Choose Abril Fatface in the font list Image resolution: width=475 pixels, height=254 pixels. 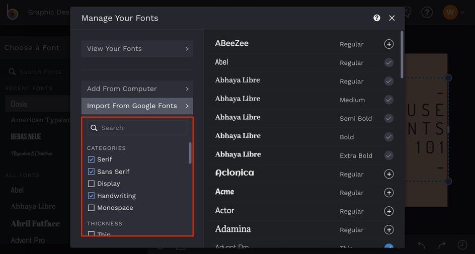click(35, 224)
